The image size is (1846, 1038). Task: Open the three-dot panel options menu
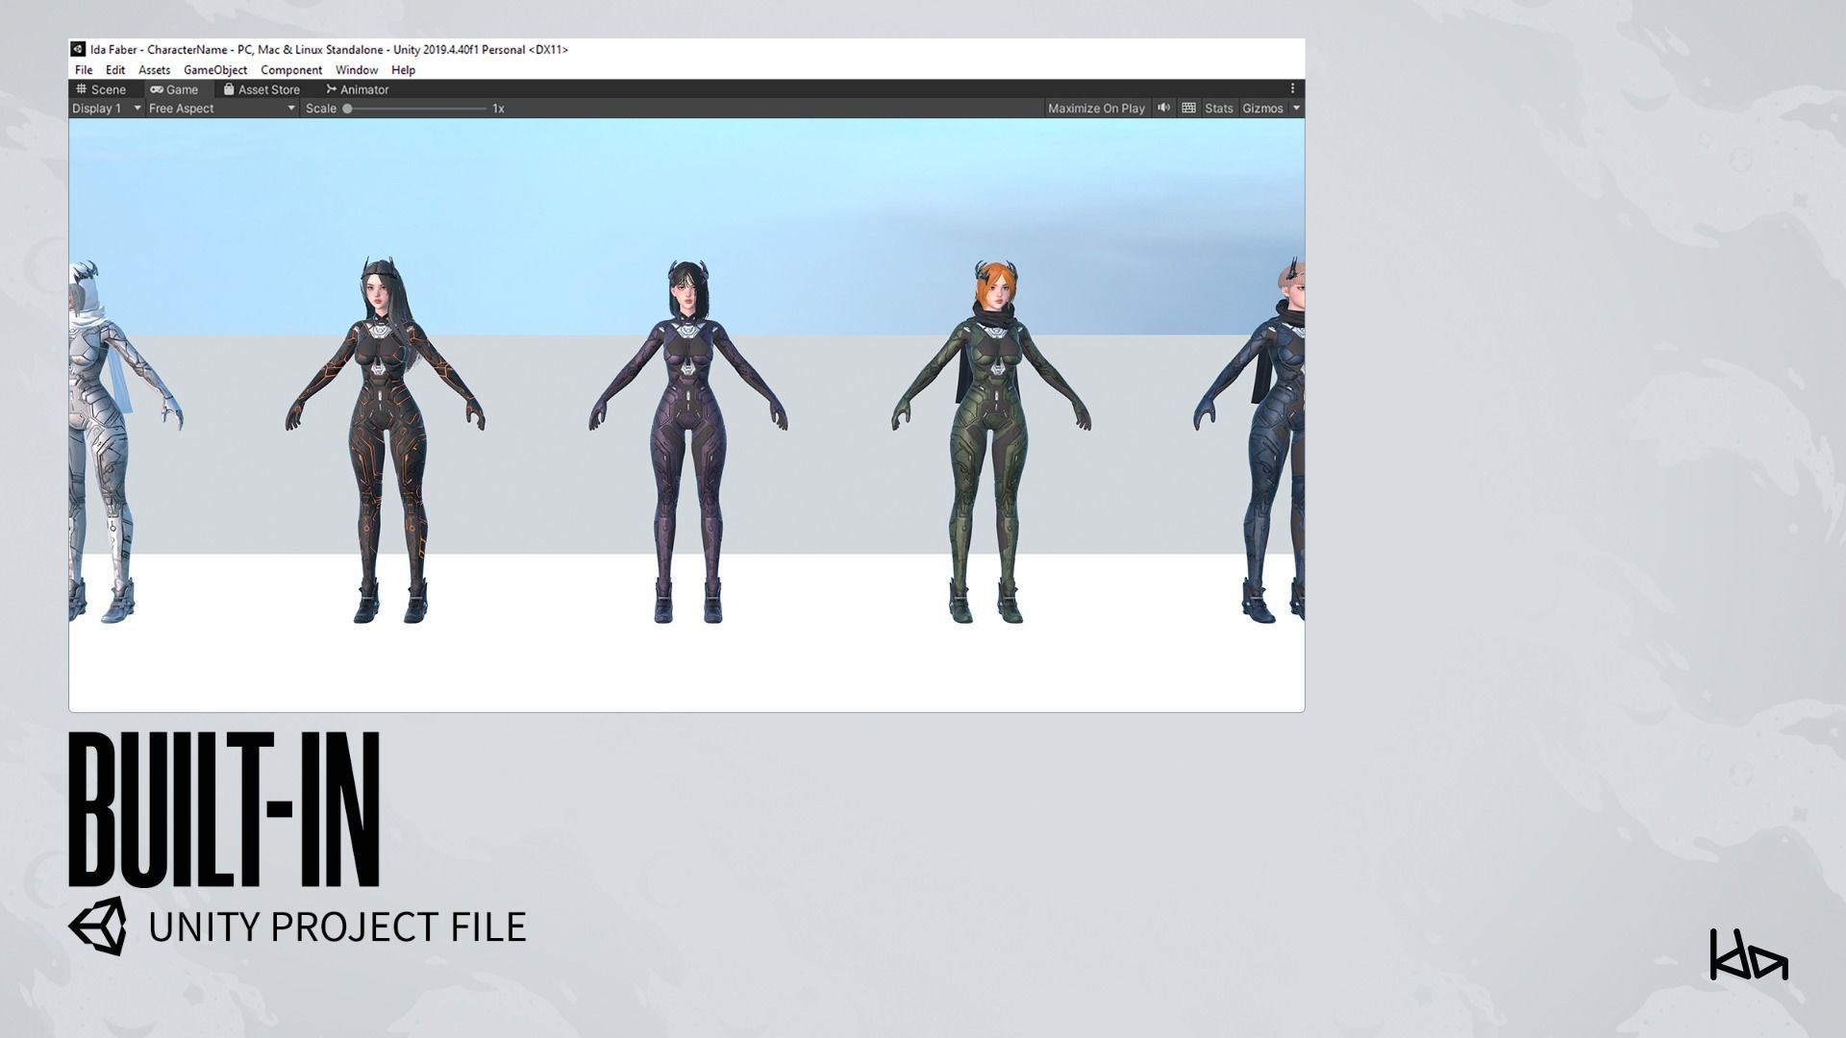tap(1292, 88)
